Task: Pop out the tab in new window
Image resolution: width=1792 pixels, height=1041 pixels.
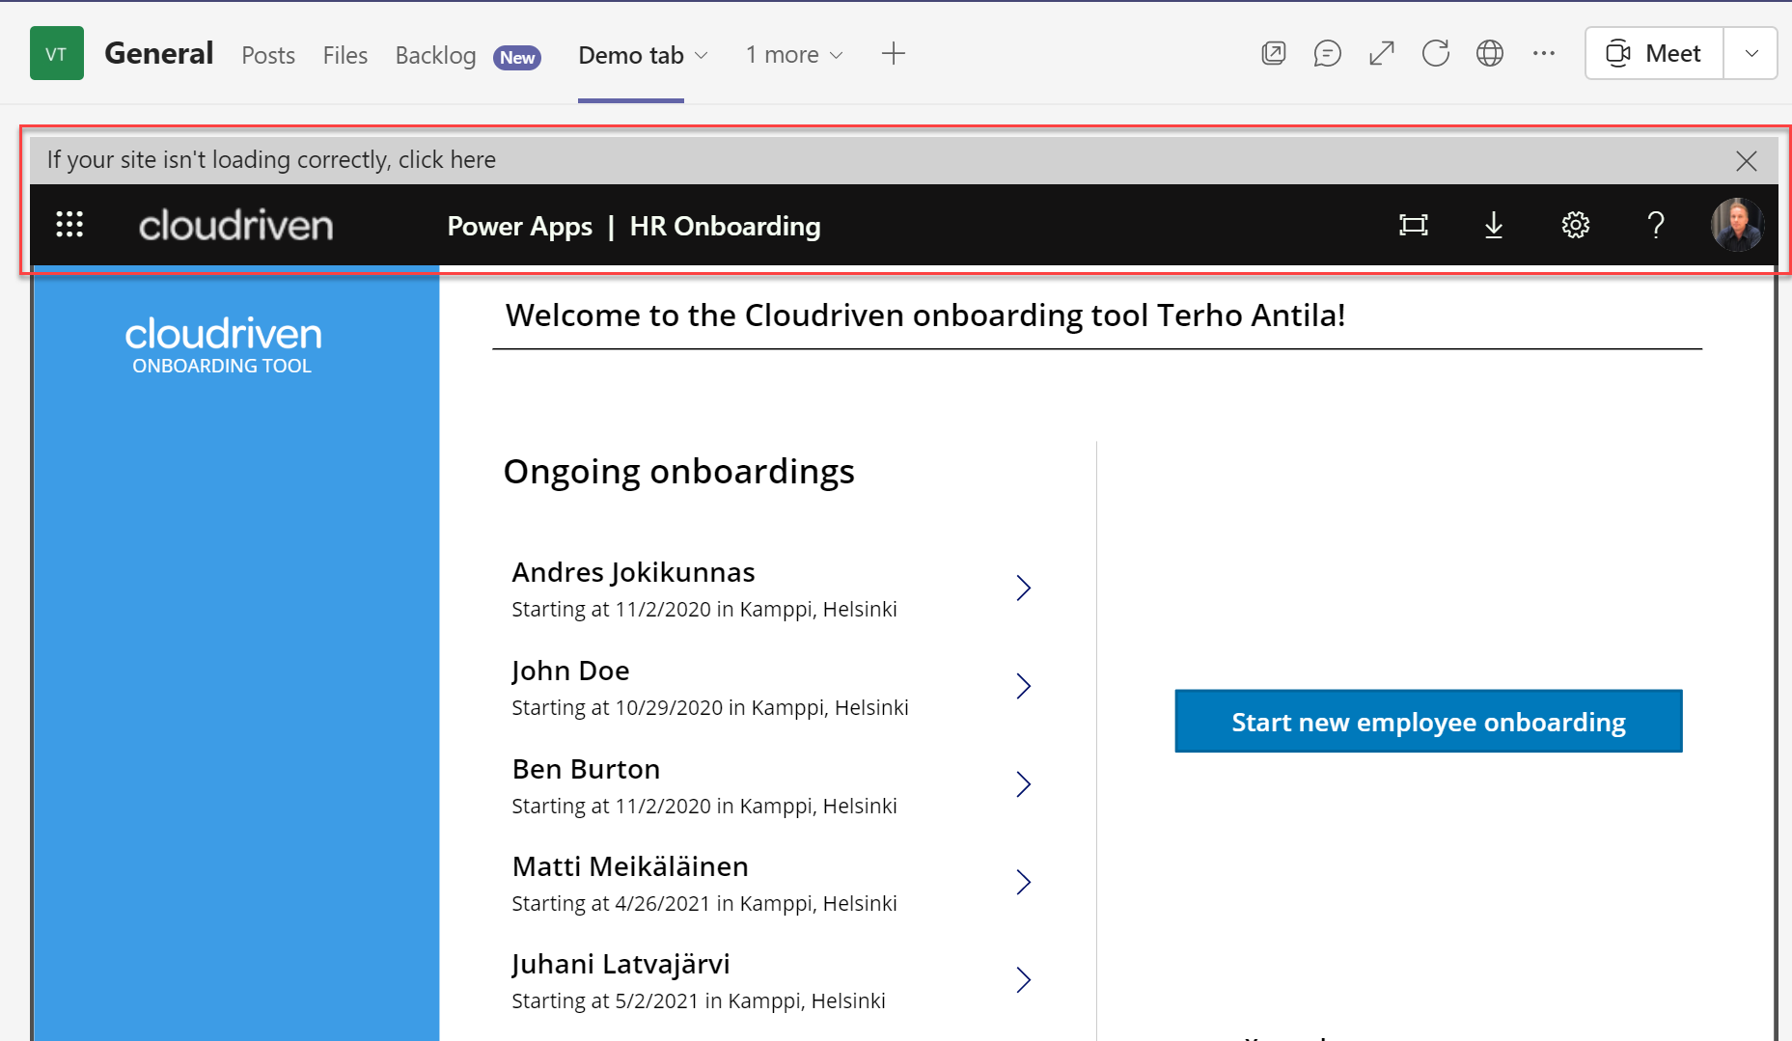Action: tap(1274, 54)
